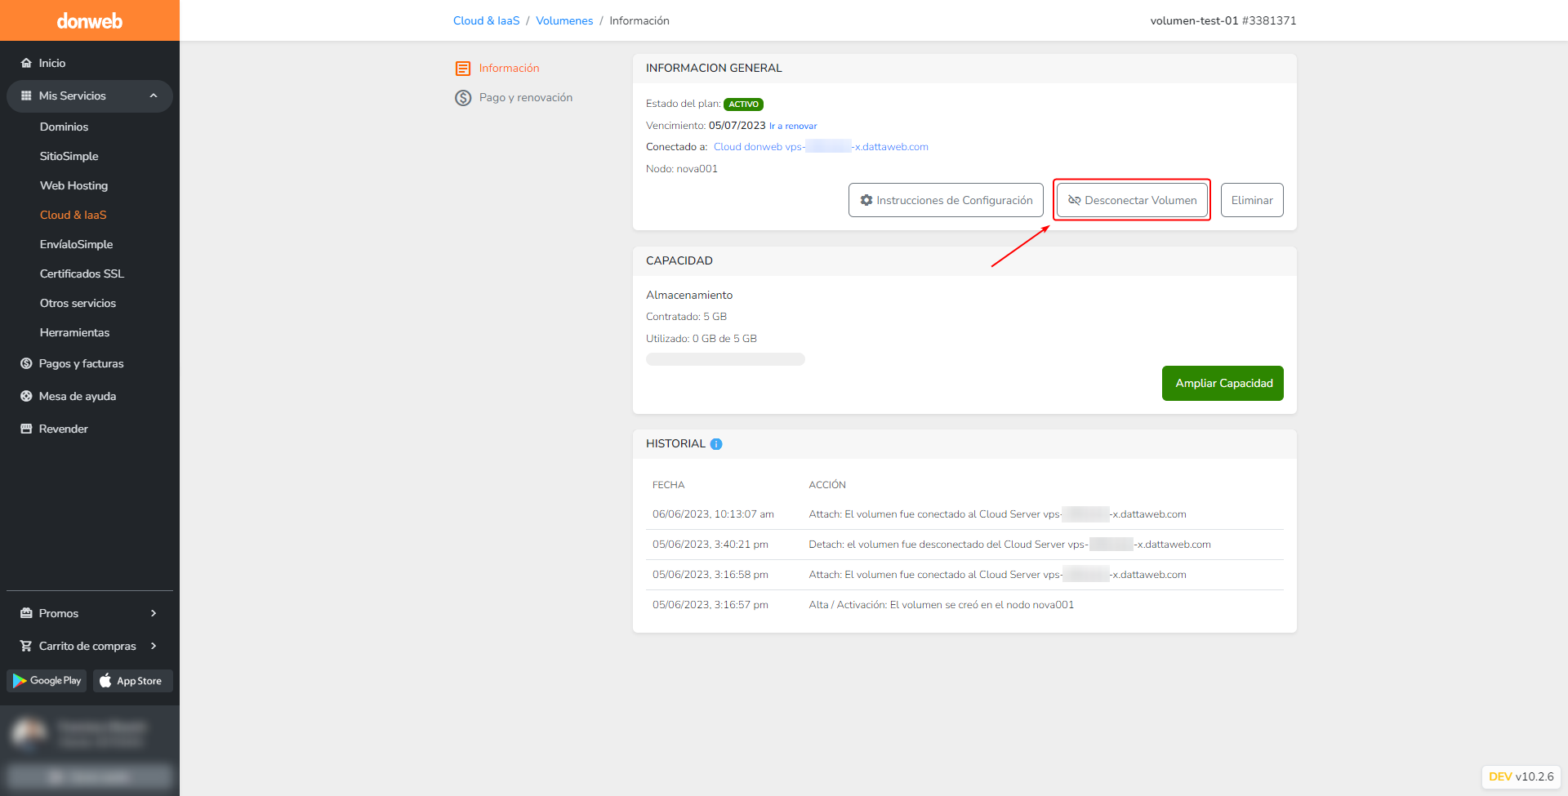
Task: Expand the Carrito de compras arrow
Action: tap(154, 646)
